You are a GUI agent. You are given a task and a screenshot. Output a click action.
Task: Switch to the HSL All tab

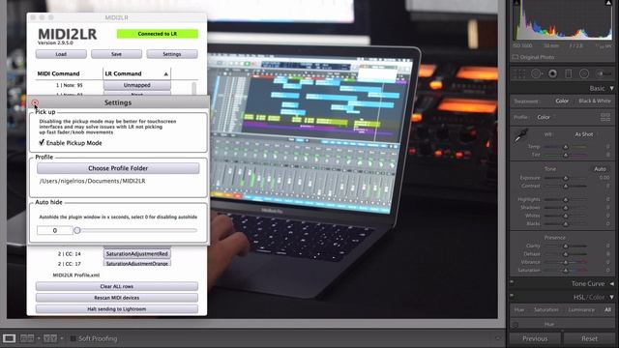tap(607, 309)
